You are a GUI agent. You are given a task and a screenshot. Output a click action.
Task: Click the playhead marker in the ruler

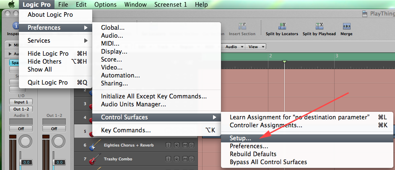285,62
